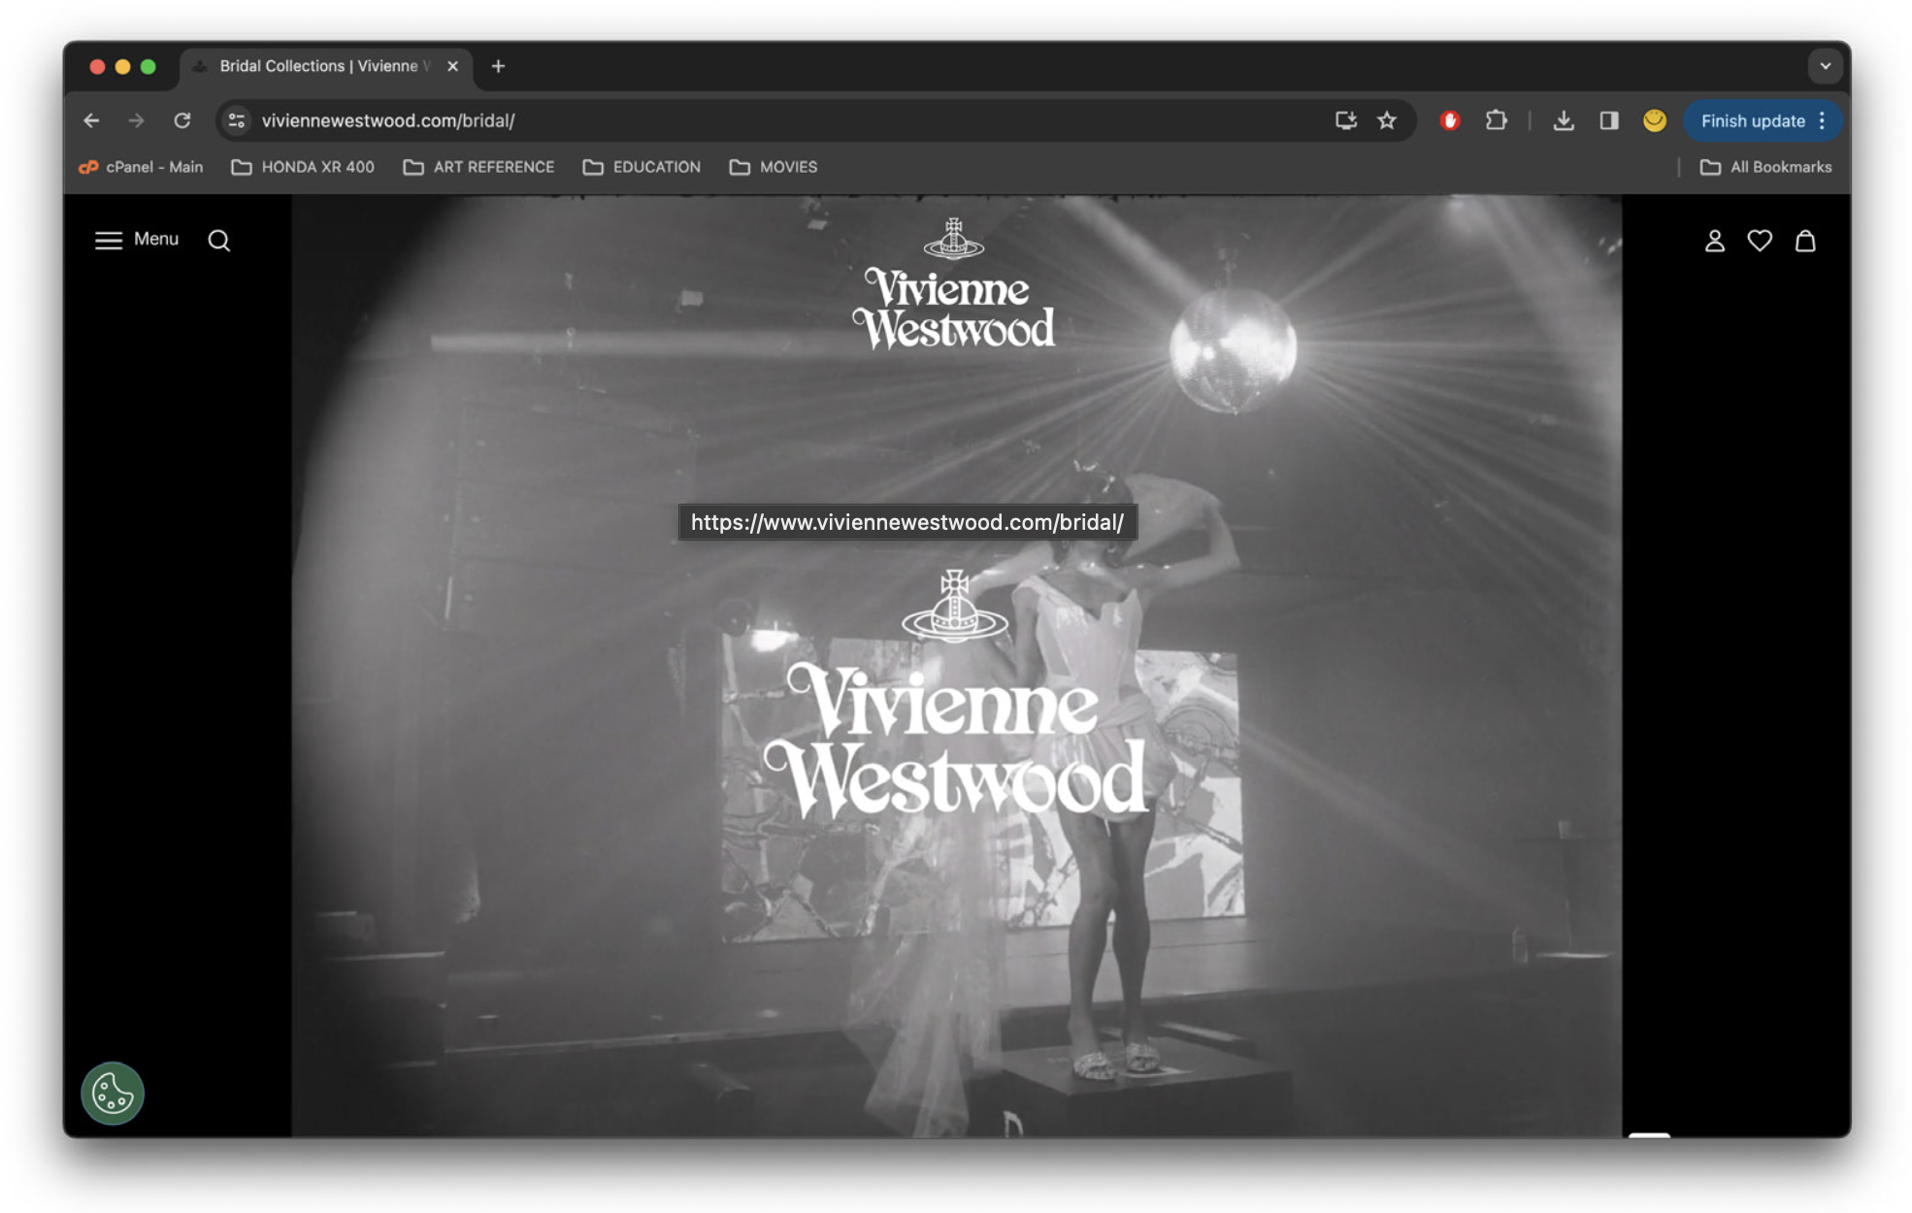Screen dimensions: 1912x1213
Task: Click the red ad blocker extension icon
Action: (x=1449, y=120)
